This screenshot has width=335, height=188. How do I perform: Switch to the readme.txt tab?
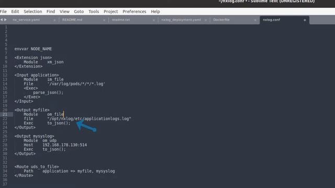(x=121, y=20)
